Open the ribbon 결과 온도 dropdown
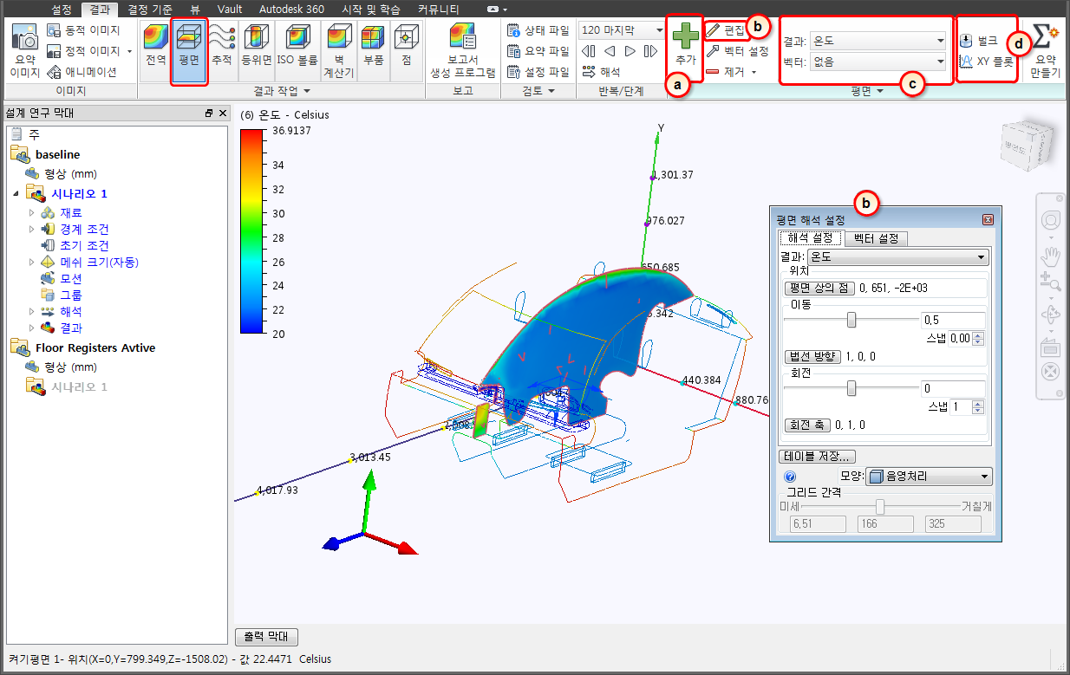 click(877, 41)
